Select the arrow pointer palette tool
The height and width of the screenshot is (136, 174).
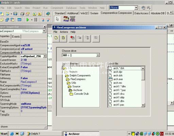[x=57, y=19]
